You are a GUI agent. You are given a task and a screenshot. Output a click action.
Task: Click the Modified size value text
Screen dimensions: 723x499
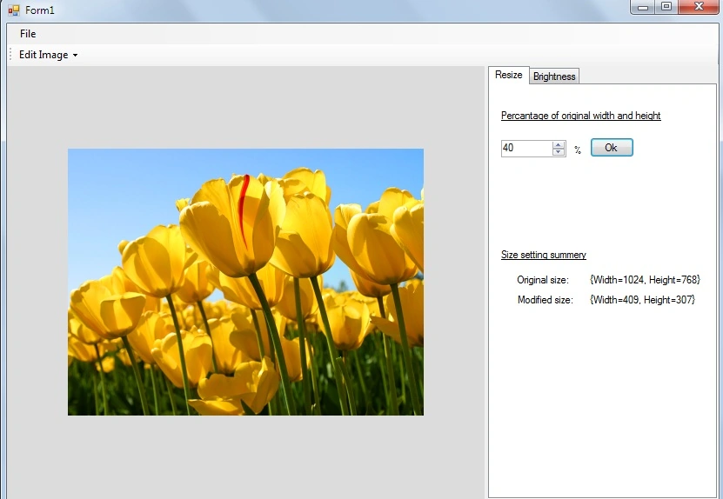click(642, 300)
